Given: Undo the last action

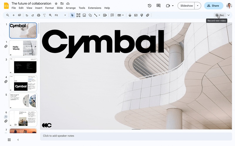Looking at the screenshot, I should pyautogui.click(x=27, y=15).
